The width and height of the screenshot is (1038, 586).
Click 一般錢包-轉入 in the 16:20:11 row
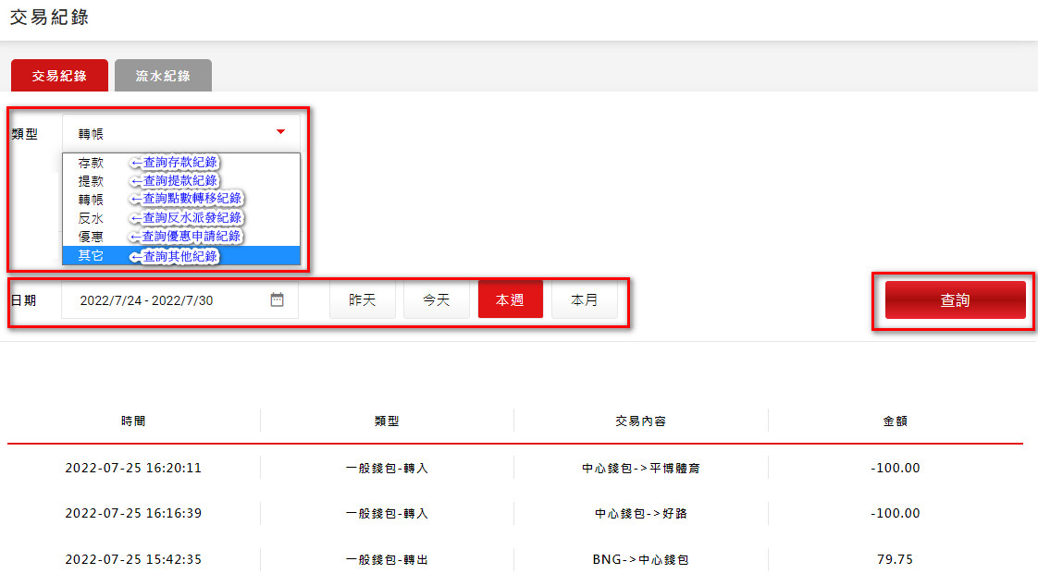(x=387, y=468)
